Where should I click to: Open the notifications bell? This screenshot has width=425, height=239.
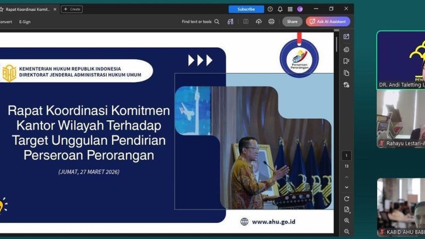click(x=280, y=9)
